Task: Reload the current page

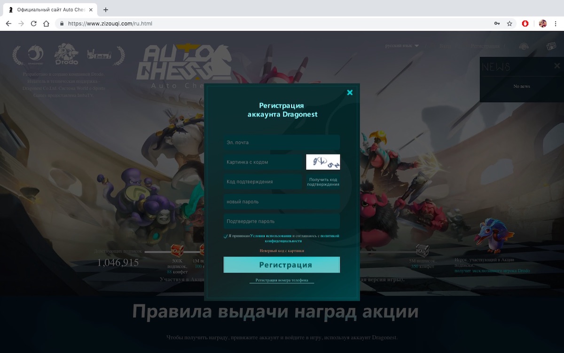Action: [34, 24]
